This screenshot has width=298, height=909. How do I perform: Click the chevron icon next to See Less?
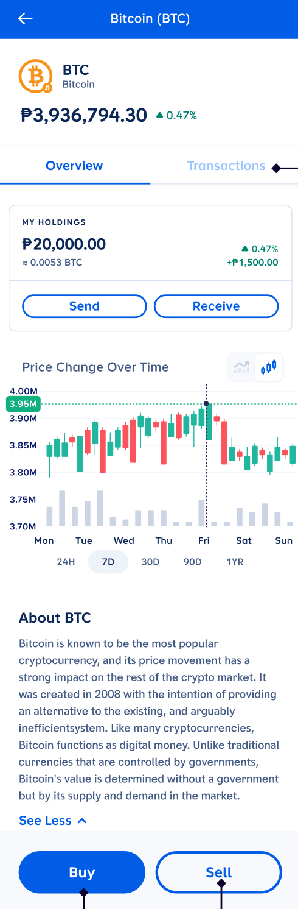[x=83, y=821]
